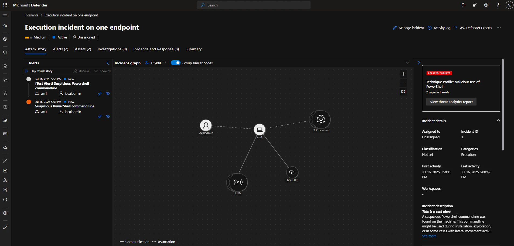
Task: Switch to the Alerts (2) tab
Action: coord(61,49)
